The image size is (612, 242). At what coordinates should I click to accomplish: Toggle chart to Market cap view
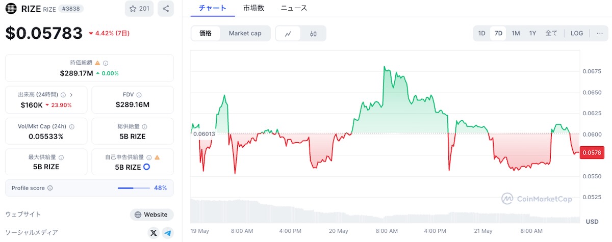coord(245,34)
